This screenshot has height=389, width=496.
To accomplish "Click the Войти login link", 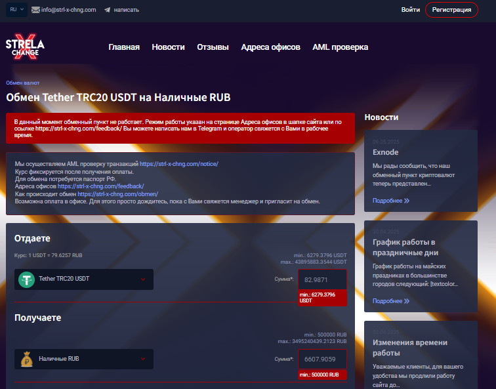I will (x=411, y=10).
